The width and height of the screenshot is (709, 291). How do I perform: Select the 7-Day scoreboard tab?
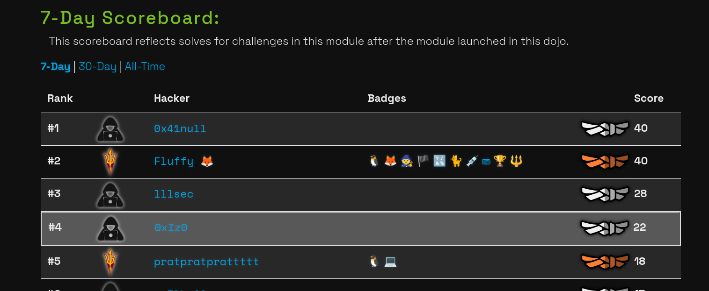pos(55,66)
